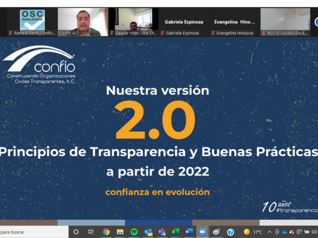Open File Explorer from the taskbar
Image resolution: width=318 pixels, height=238 pixels.
tap(120, 232)
